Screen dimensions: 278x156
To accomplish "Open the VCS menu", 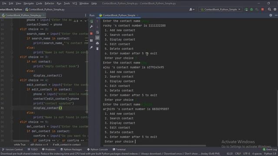I will [x=75, y=3].
